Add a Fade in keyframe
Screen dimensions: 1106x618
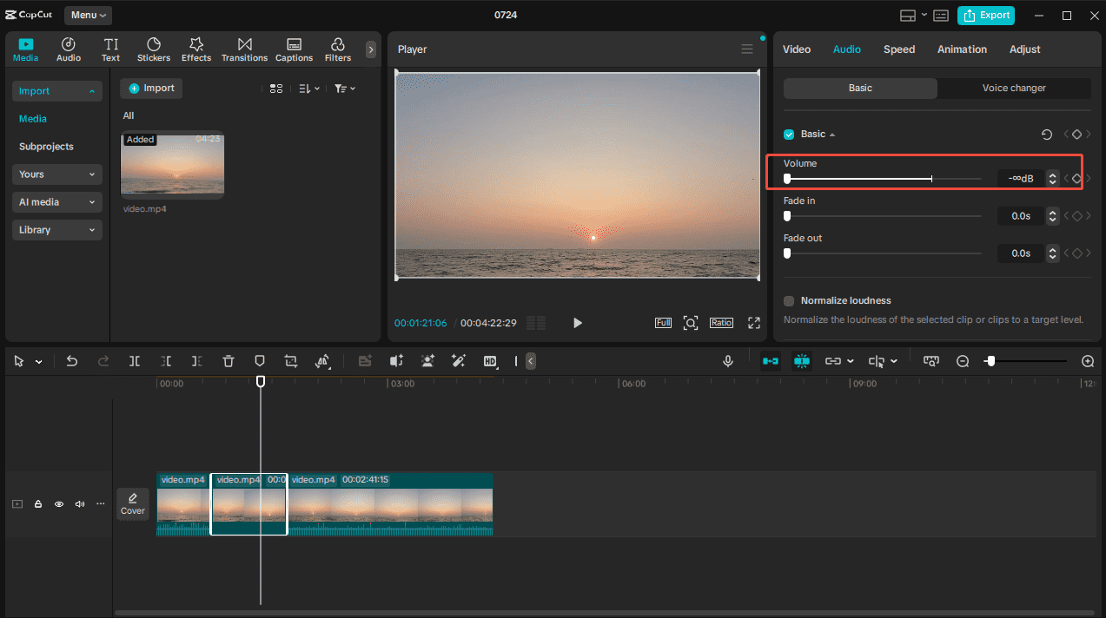click(1076, 216)
